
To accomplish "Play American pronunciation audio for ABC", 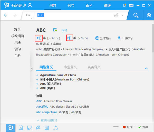I will tap(70, 38).
